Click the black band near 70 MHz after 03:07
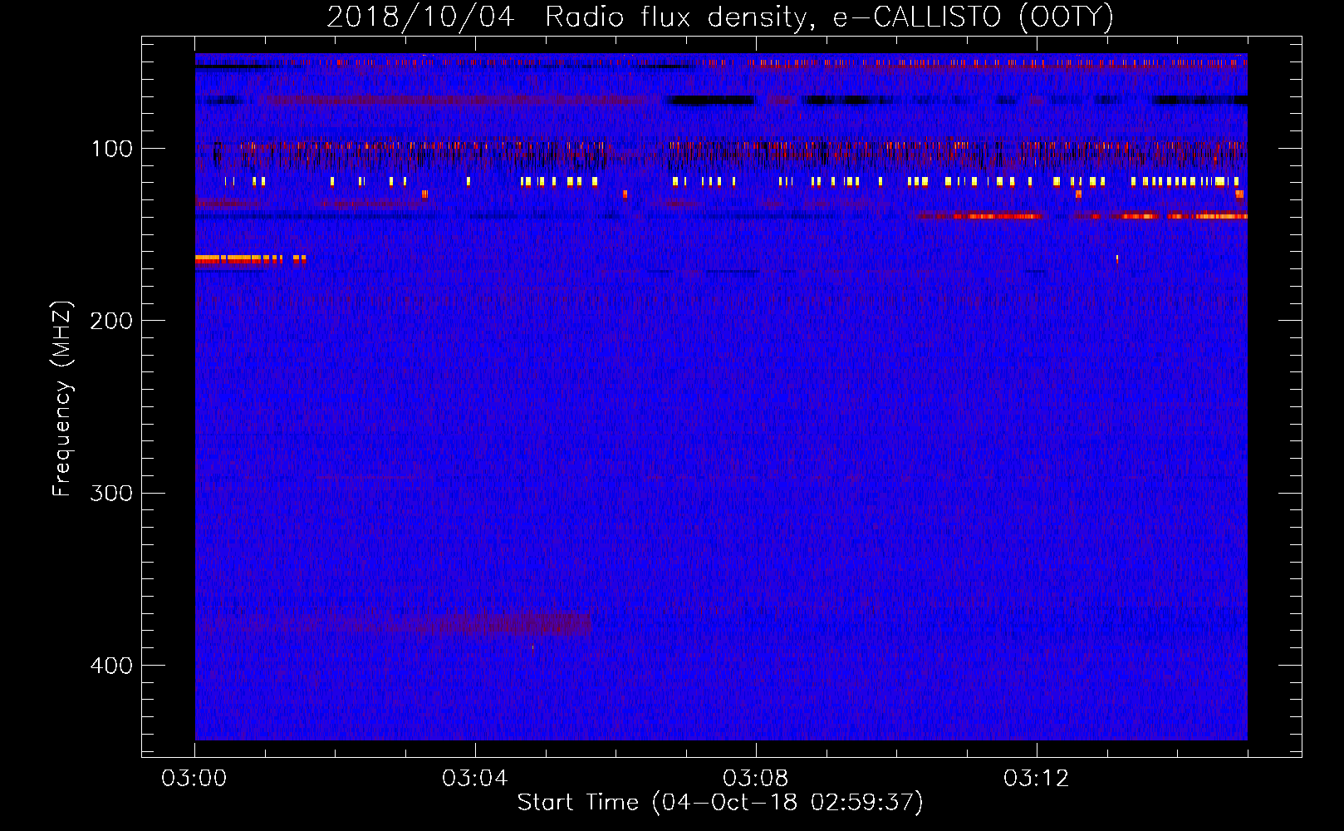The height and width of the screenshot is (831, 1344). click(x=711, y=101)
